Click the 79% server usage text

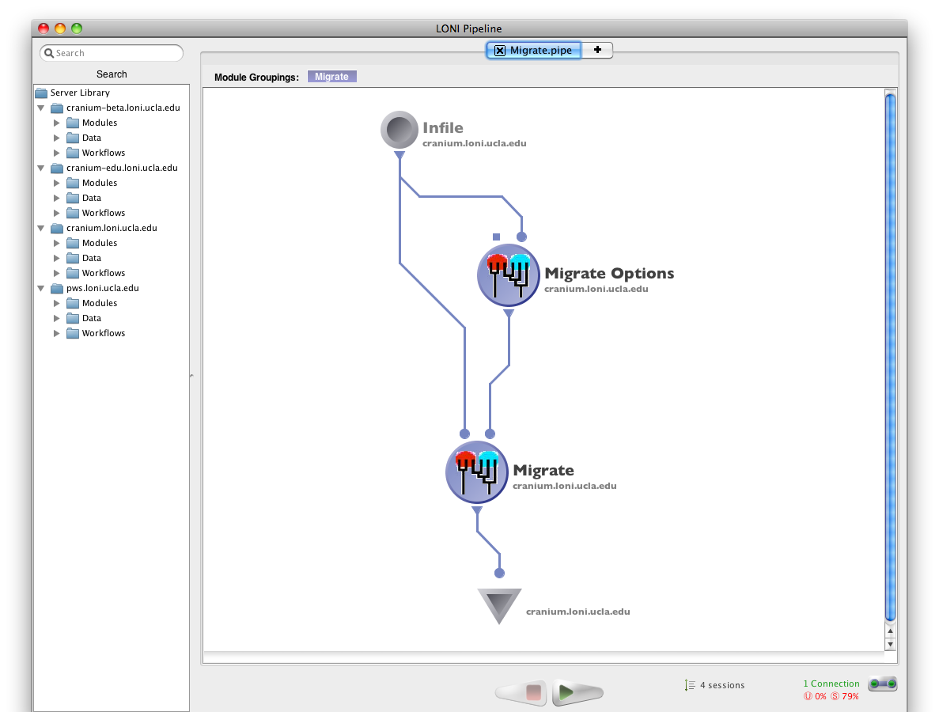pos(850,696)
